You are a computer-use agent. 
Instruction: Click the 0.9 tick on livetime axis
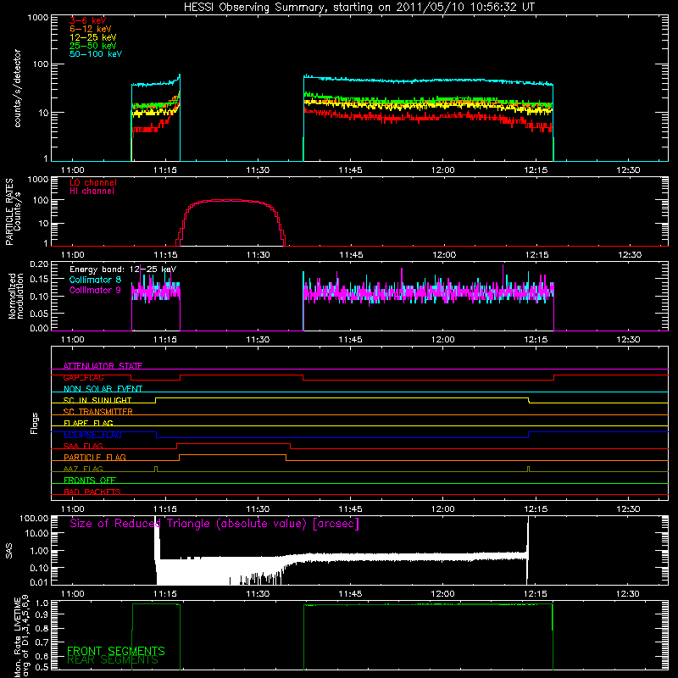tap(42, 613)
